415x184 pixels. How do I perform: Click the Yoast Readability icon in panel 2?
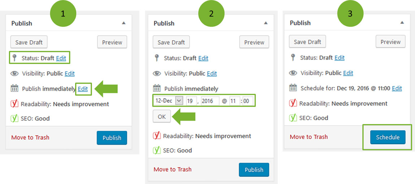coord(157,136)
